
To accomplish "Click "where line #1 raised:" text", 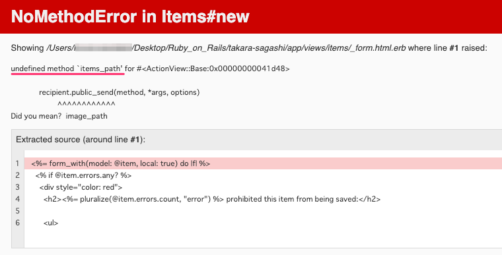I will [x=448, y=48].
